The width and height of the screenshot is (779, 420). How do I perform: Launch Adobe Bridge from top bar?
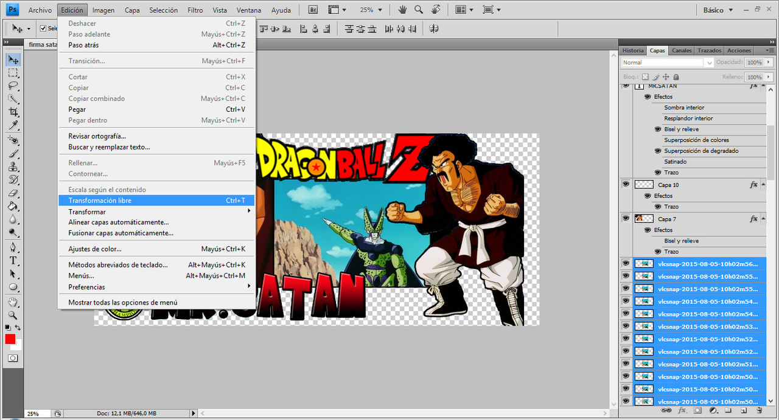[313, 10]
